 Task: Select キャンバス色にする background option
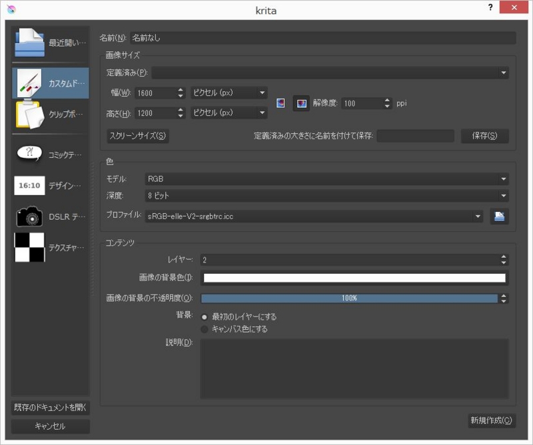pyautogui.click(x=205, y=329)
